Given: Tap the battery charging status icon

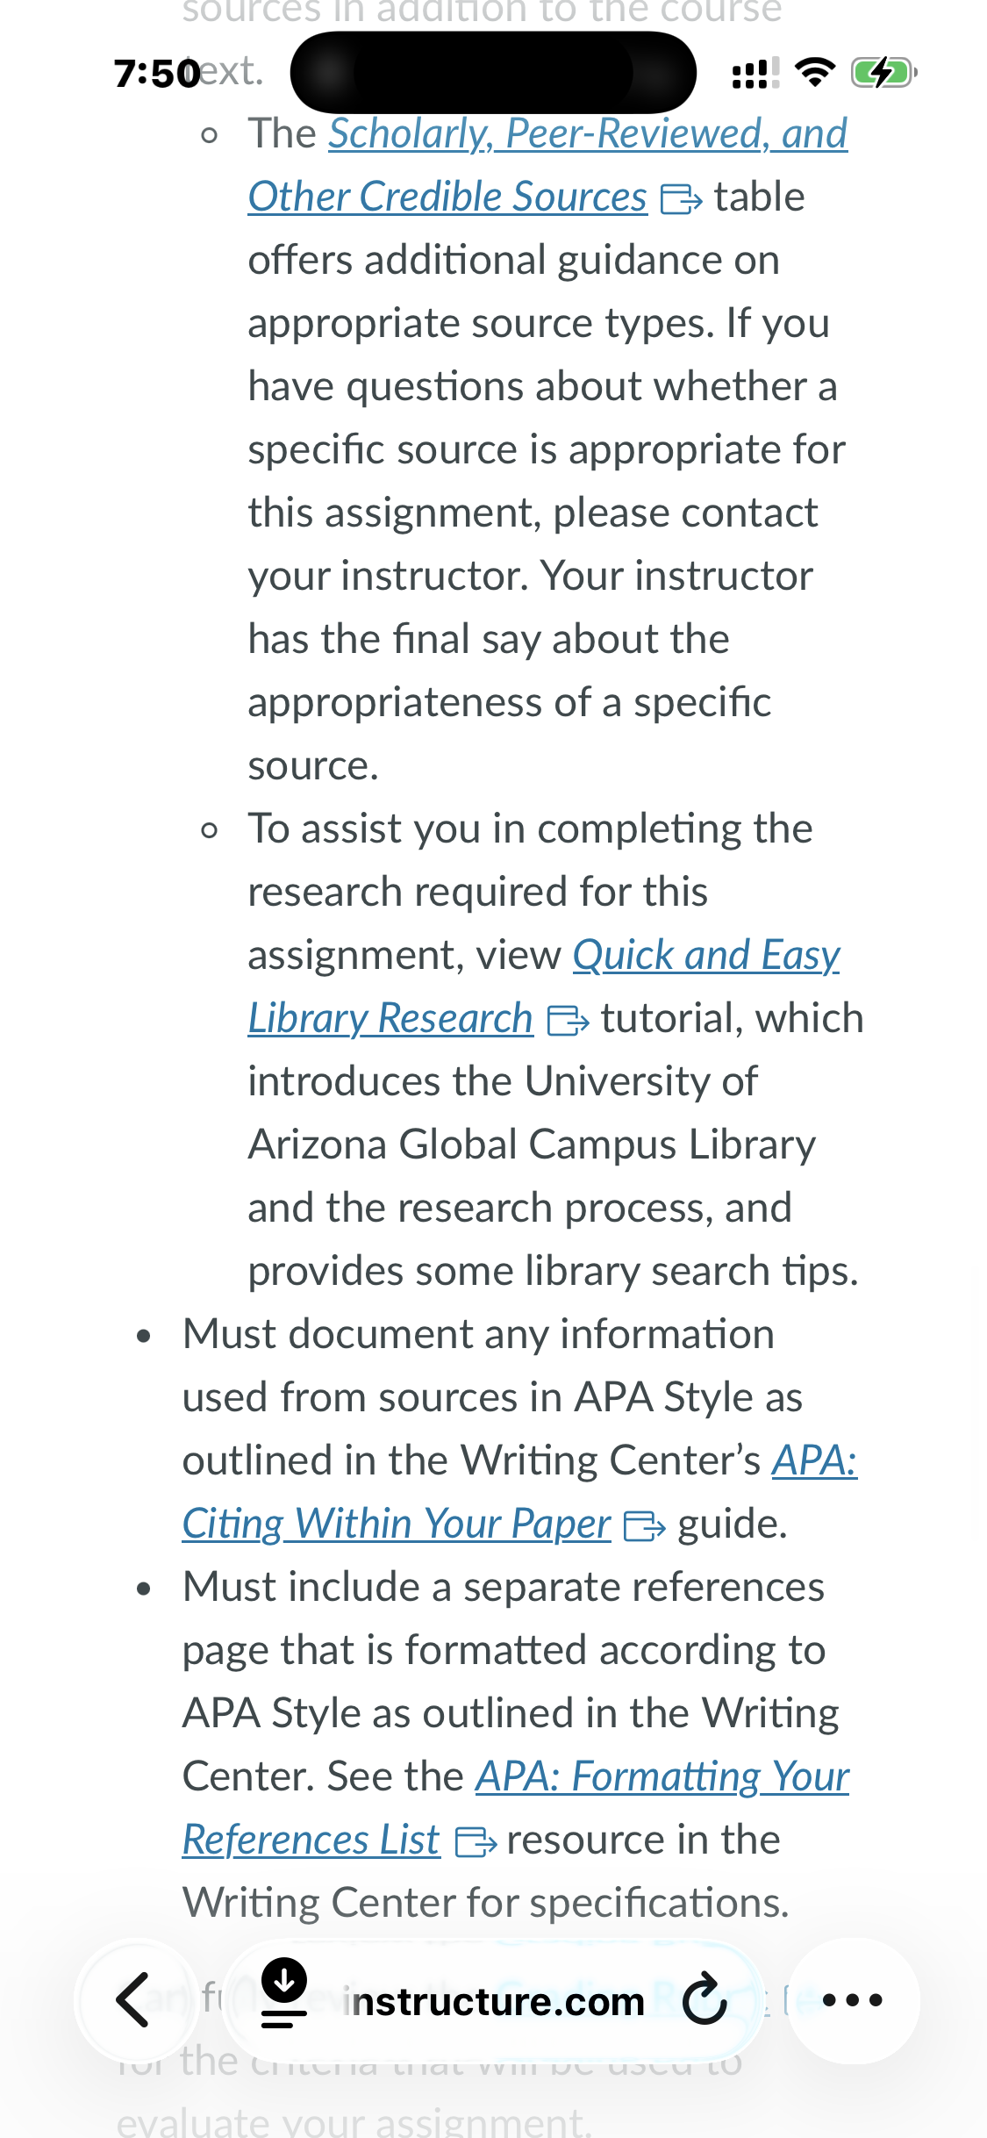Looking at the screenshot, I should [883, 72].
